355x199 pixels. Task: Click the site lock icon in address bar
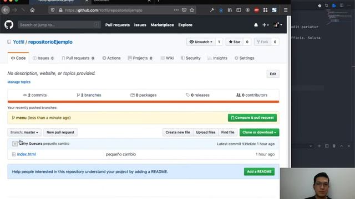pos(60,10)
